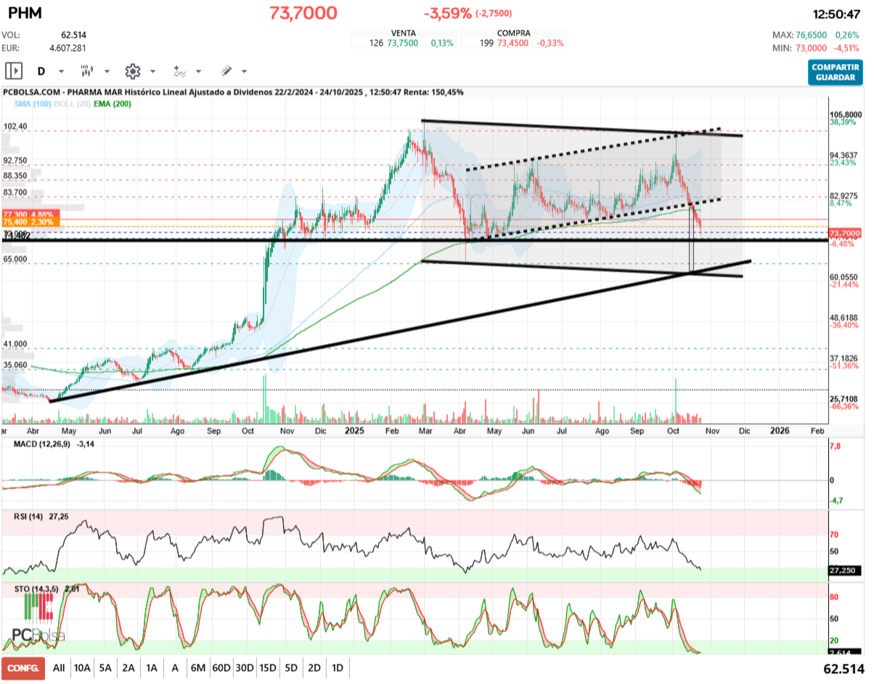Image resolution: width=874 pixels, height=684 pixels.
Task: Expand the timeframe D dropdown arrow
Action: pyautogui.click(x=61, y=72)
